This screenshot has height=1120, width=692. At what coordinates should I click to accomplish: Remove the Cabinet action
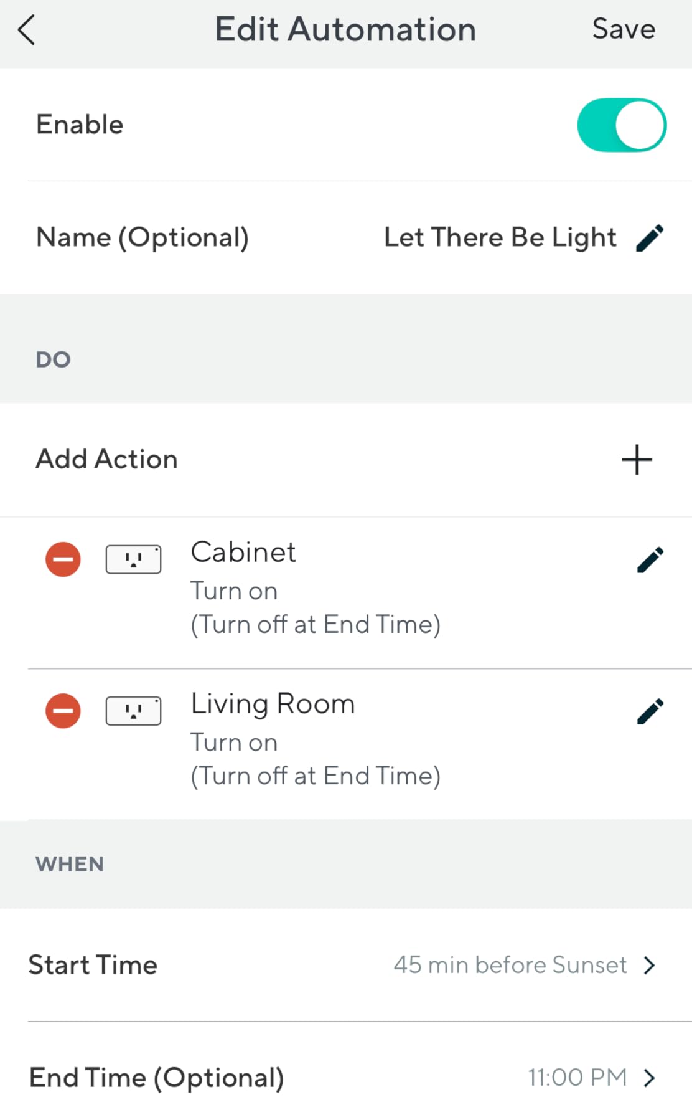point(63,559)
